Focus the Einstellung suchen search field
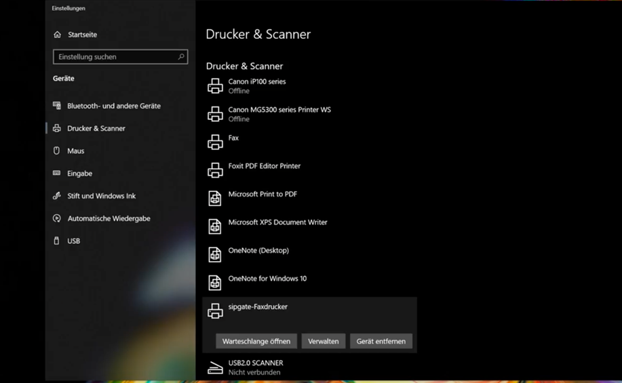This screenshot has width=622, height=383. [120, 57]
